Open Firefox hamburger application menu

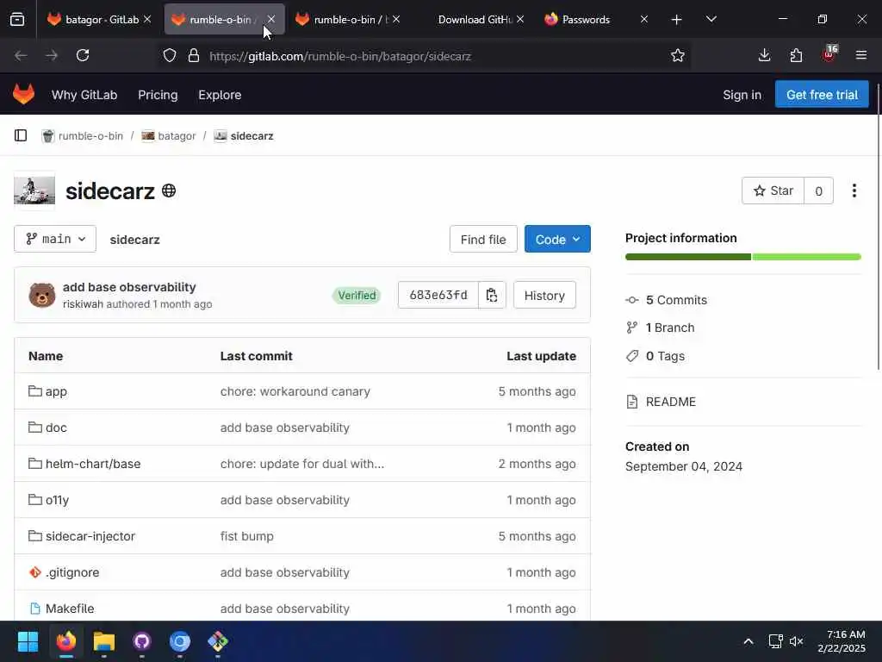(860, 55)
